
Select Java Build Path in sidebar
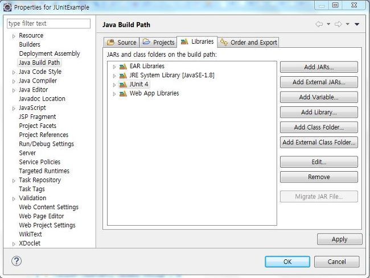point(39,63)
